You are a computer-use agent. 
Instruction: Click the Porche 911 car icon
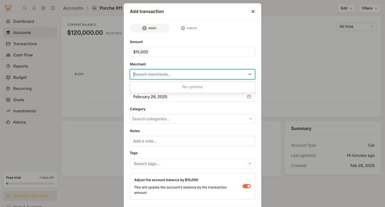click(94, 8)
